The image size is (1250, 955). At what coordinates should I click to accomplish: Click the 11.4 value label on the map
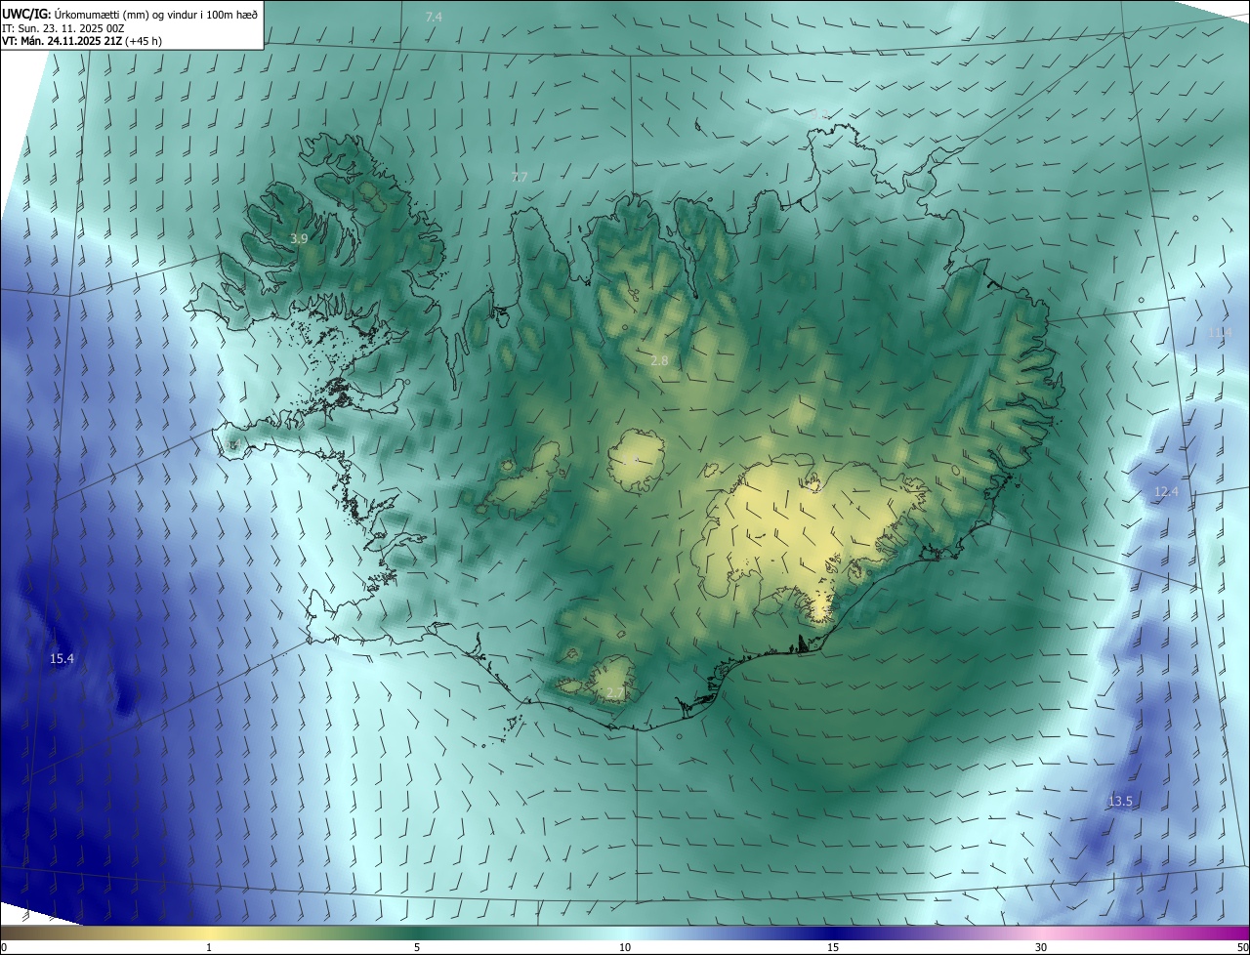pyautogui.click(x=1220, y=332)
